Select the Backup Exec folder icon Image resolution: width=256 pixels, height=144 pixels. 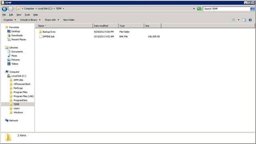40,32
